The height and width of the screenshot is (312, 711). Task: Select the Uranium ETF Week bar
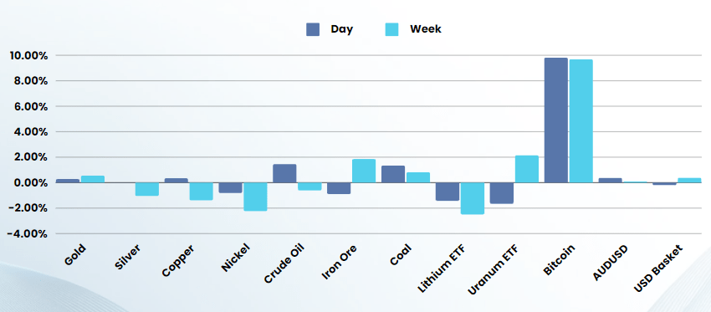pos(527,169)
